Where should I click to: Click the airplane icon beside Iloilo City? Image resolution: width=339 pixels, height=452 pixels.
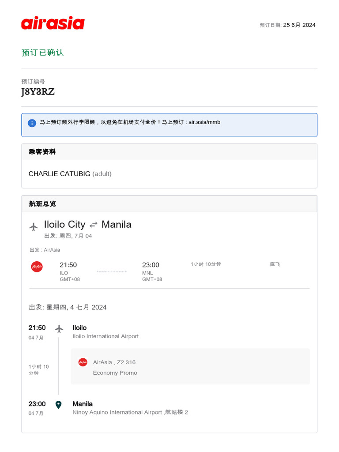(x=34, y=226)
